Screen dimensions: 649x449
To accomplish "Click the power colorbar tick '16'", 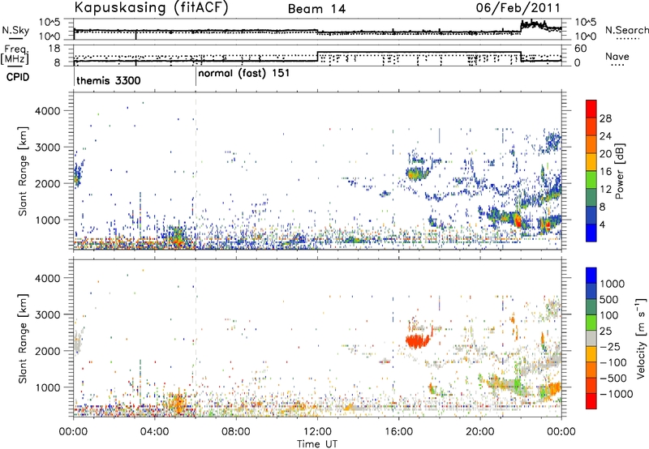I will click(x=605, y=172).
